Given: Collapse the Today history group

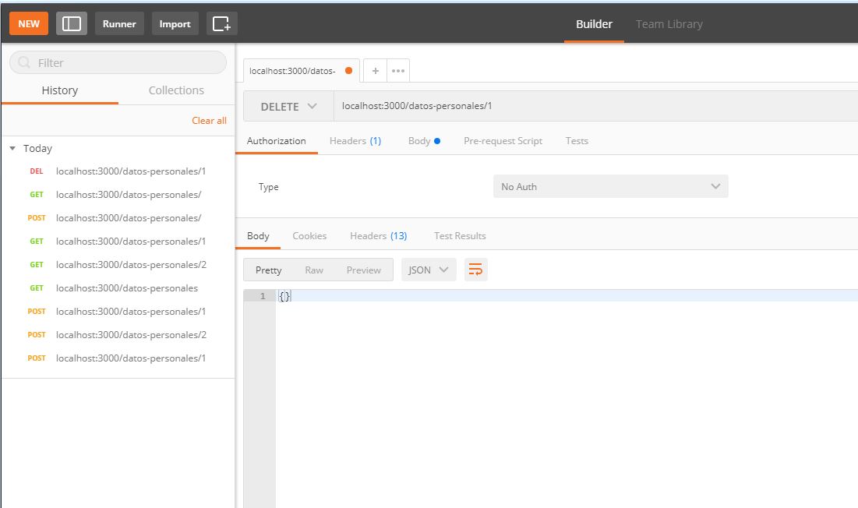Looking at the screenshot, I should tap(12, 148).
